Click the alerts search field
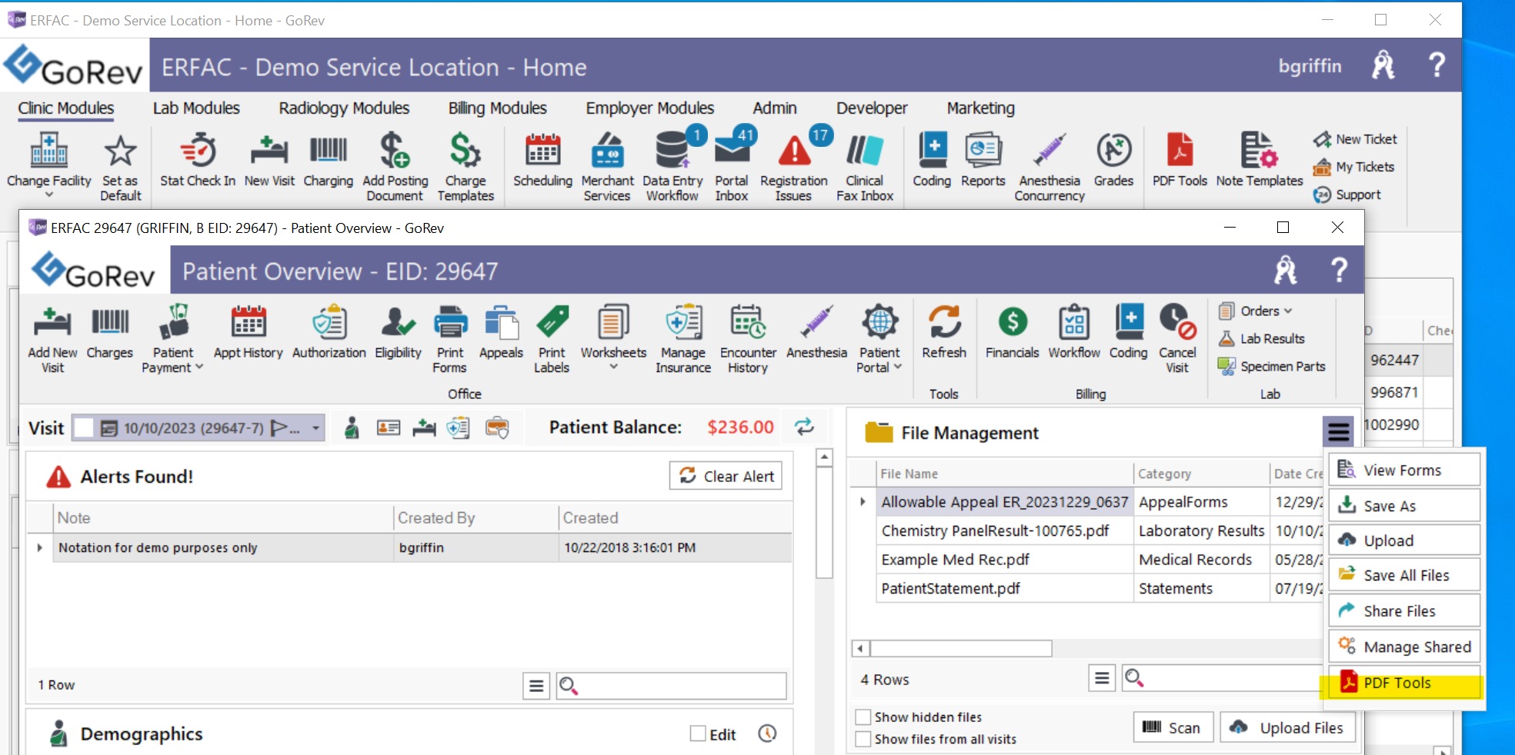 click(x=672, y=685)
